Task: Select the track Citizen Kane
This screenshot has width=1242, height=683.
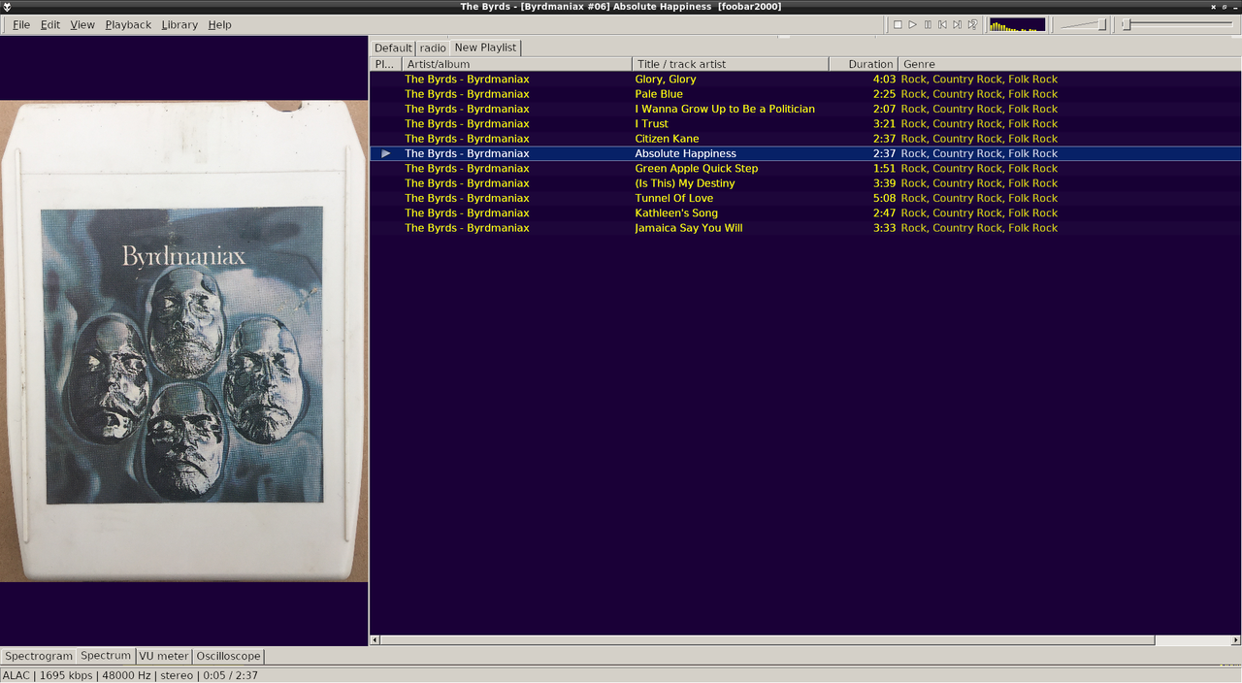Action: (x=805, y=139)
